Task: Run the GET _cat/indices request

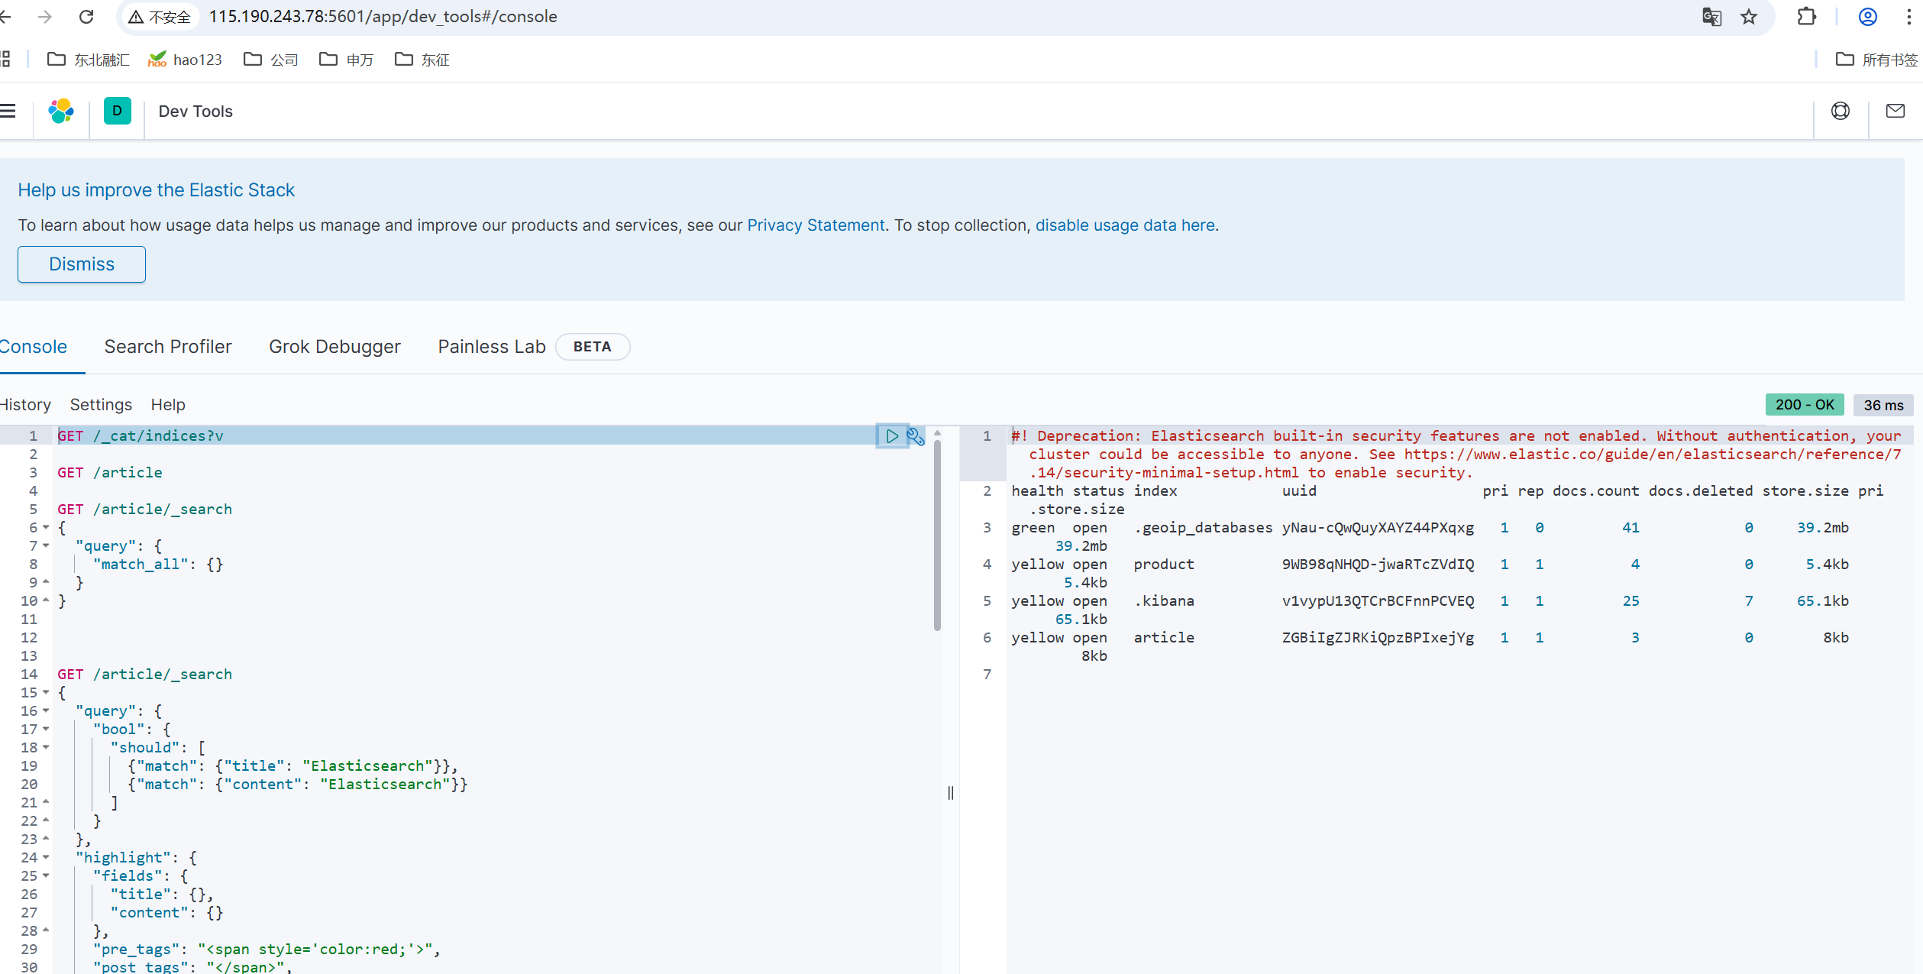Action: pos(891,436)
